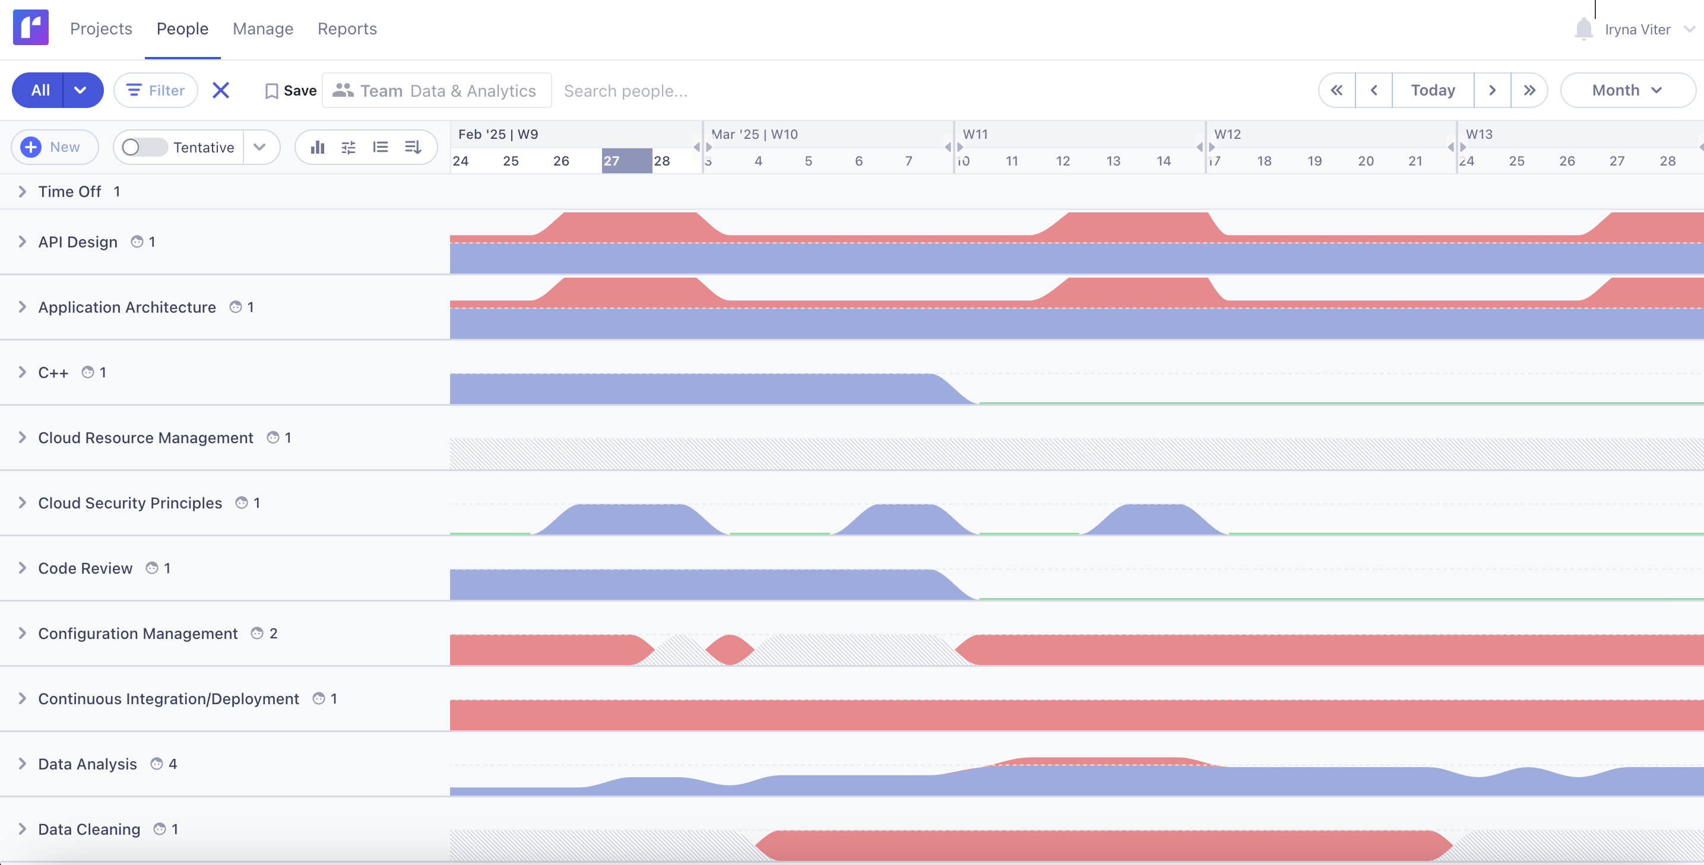Select the list view icon
1704x865 pixels.
[381, 147]
